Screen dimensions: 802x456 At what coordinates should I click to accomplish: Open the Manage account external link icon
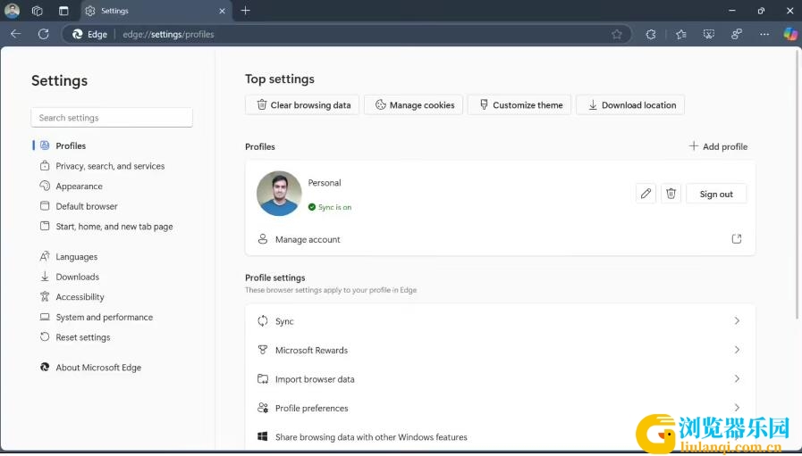tap(737, 238)
